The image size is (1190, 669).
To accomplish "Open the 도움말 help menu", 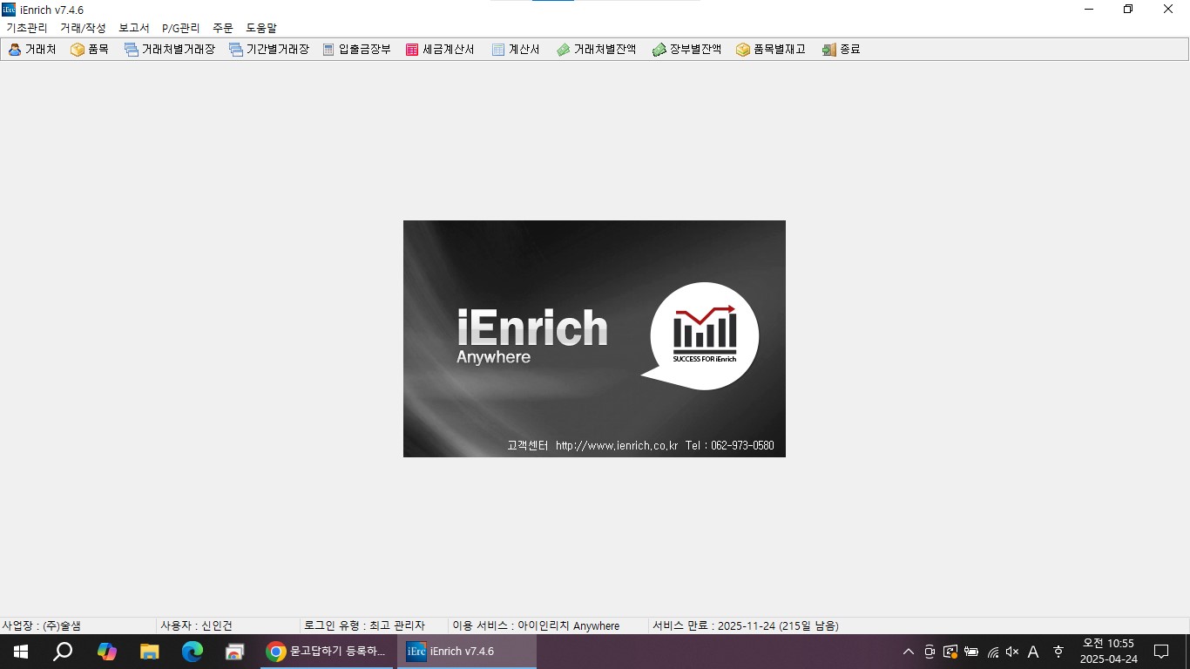I will [x=261, y=28].
